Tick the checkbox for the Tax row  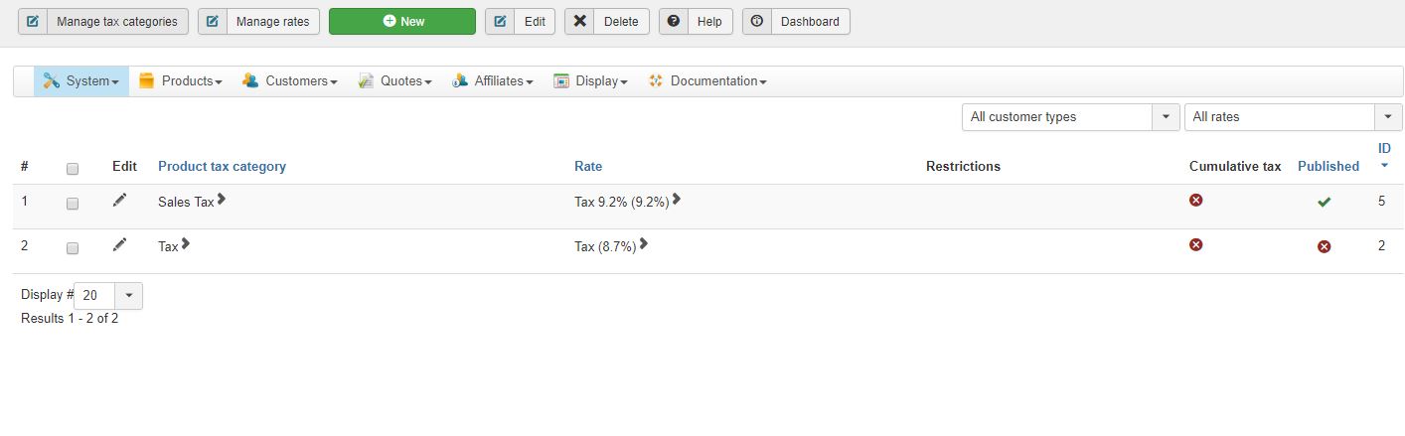click(x=73, y=248)
